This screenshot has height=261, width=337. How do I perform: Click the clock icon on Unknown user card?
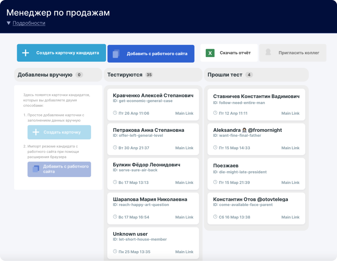pos(115,251)
